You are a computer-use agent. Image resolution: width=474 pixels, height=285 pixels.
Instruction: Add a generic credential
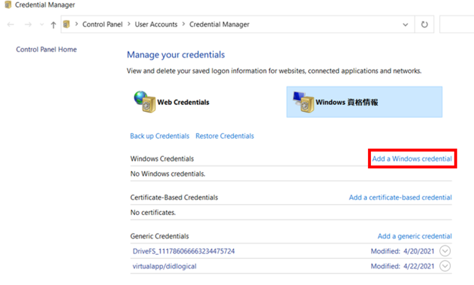414,236
